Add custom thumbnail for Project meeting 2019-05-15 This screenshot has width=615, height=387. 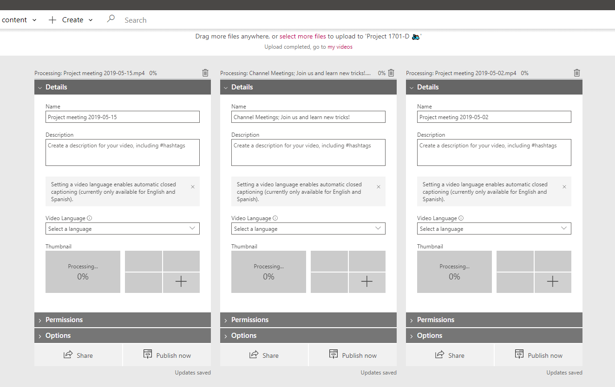coord(181,282)
